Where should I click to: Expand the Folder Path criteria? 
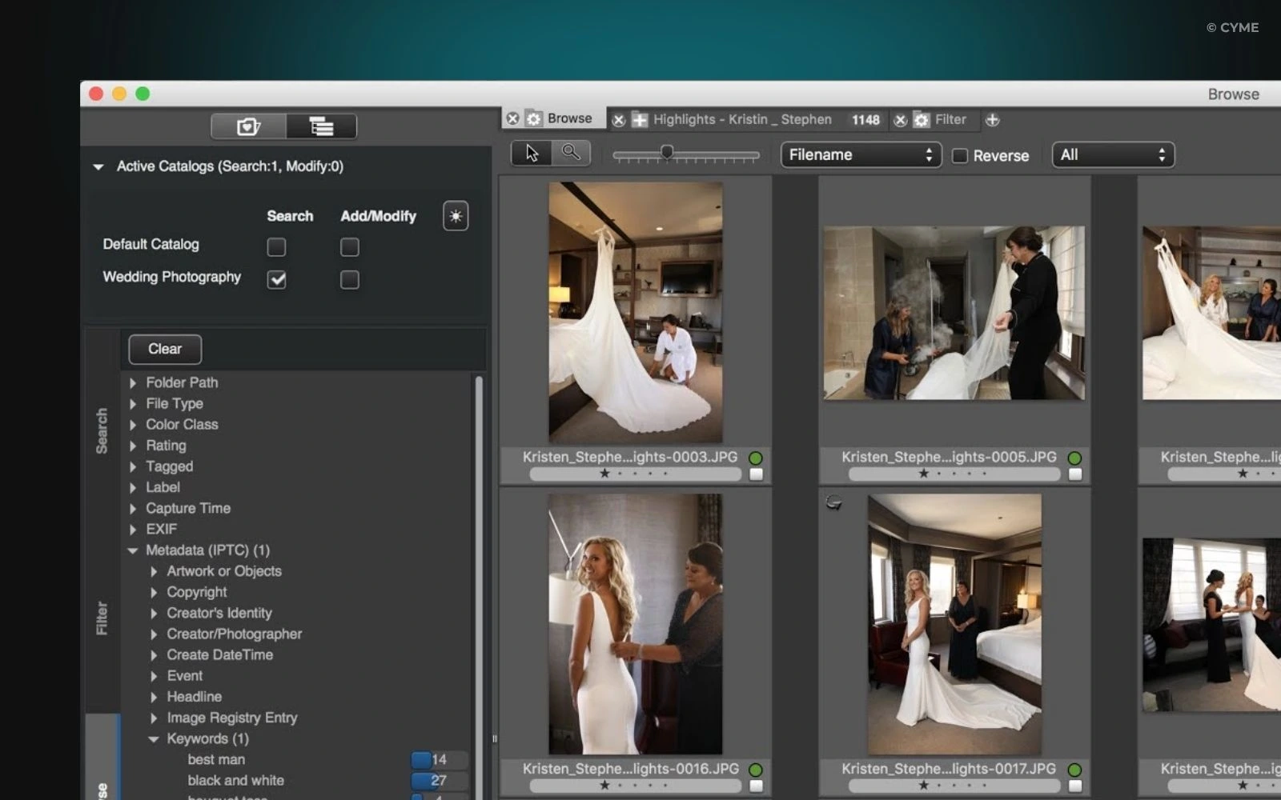133,383
